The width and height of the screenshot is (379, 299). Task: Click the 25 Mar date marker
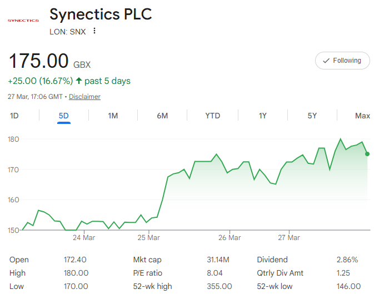coord(149,237)
